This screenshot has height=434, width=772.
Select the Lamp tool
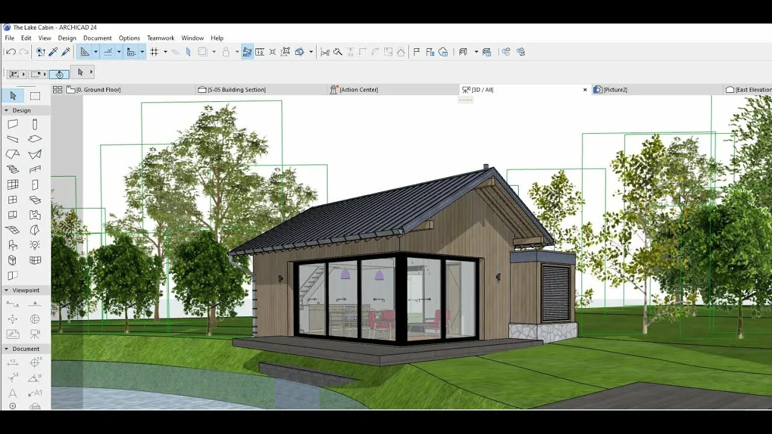(x=35, y=245)
